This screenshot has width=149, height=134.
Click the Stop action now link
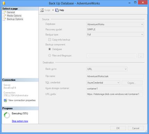tap(20, 121)
